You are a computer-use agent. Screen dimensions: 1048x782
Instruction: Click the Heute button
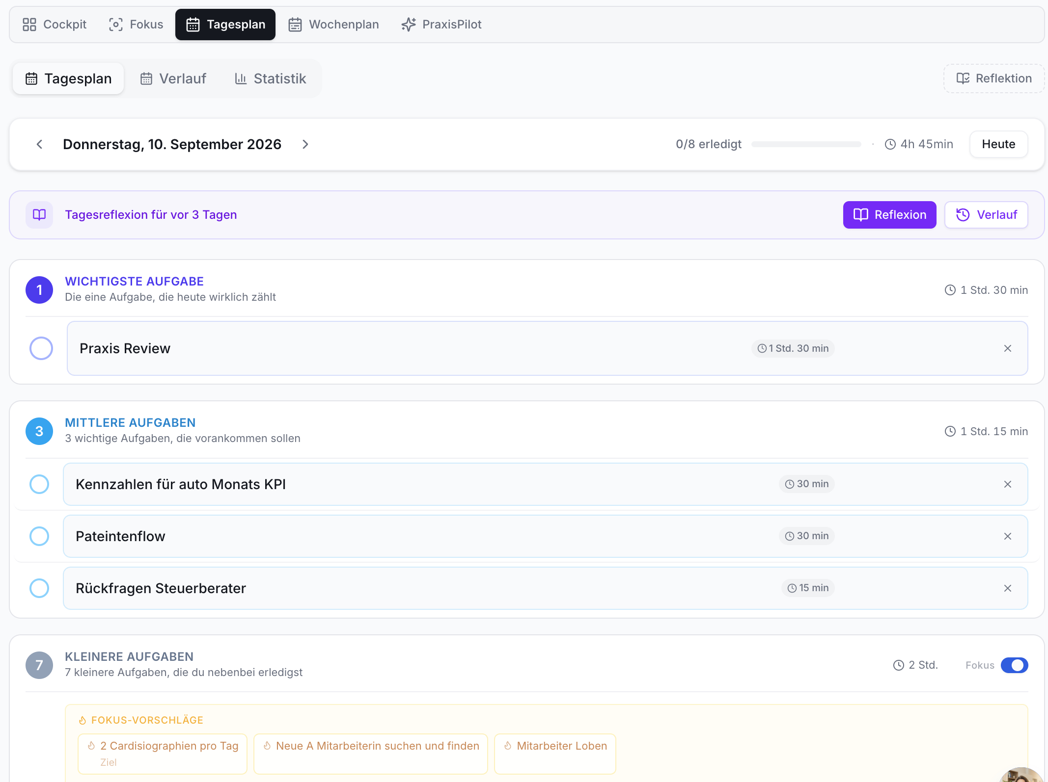[998, 144]
